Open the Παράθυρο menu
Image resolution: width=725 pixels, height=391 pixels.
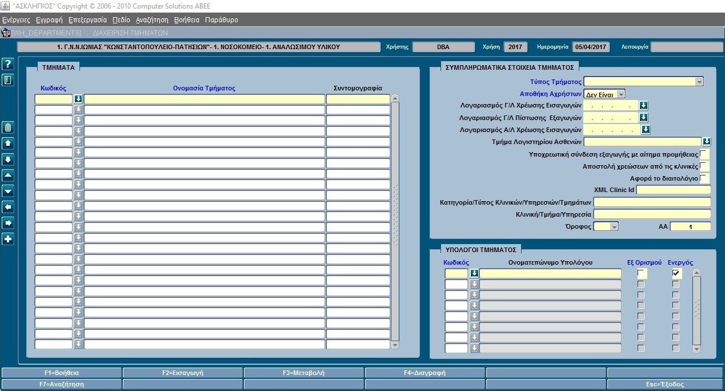tap(221, 19)
